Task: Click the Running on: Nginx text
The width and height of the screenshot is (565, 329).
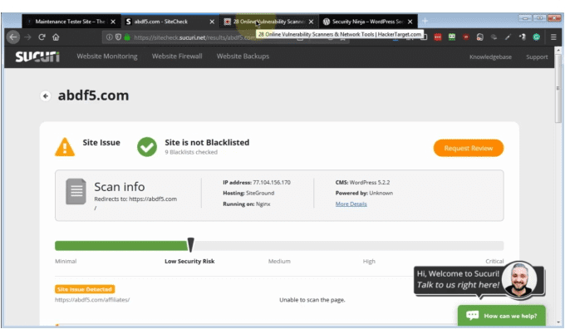Action: coord(247,204)
